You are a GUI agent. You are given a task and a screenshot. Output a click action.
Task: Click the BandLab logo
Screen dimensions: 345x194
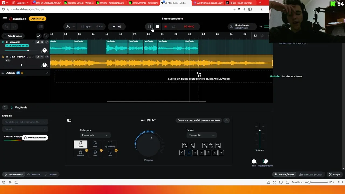18,19
